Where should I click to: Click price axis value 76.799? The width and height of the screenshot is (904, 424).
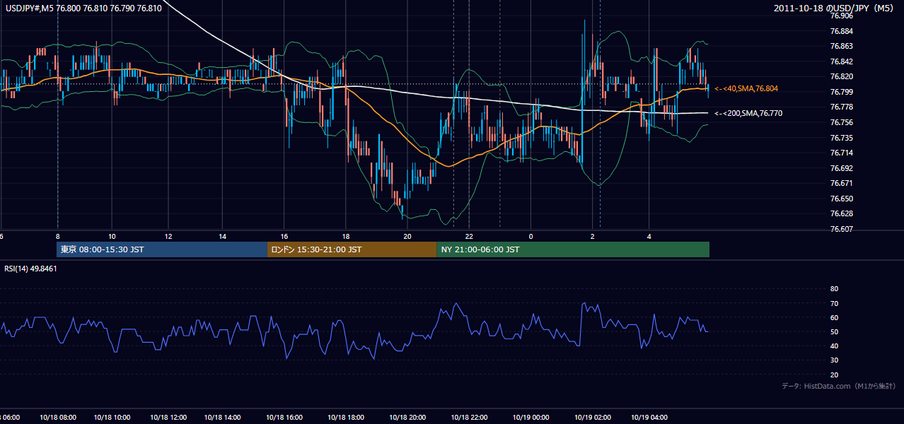click(841, 92)
